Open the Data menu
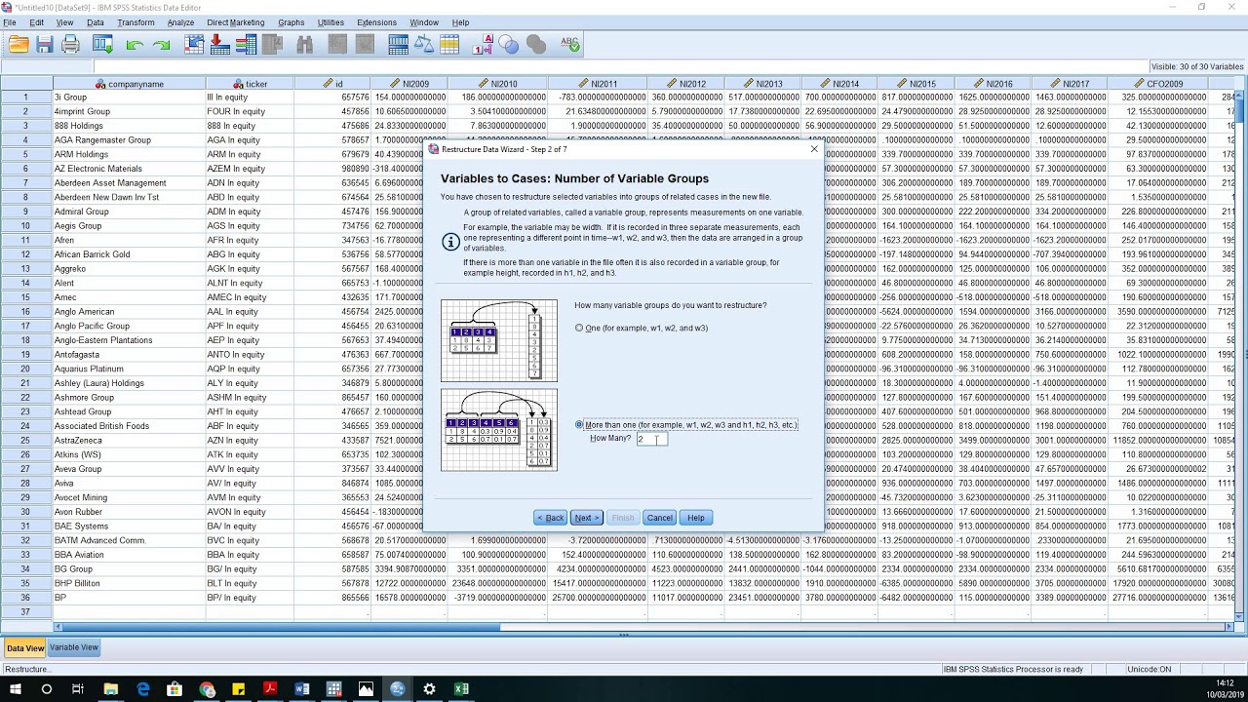The height and width of the screenshot is (702, 1248). [96, 22]
